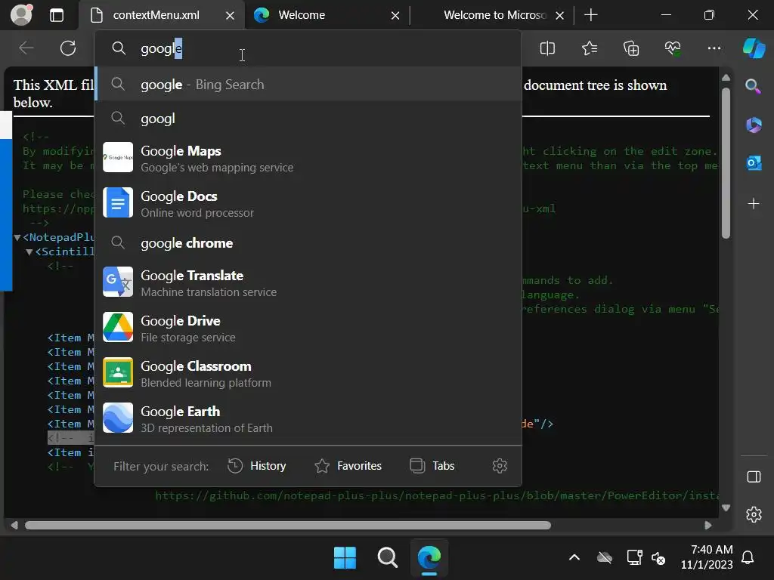774x580 pixels.
Task: Select 'google - Bing Search' suggestion
Action: click(x=308, y=85)
